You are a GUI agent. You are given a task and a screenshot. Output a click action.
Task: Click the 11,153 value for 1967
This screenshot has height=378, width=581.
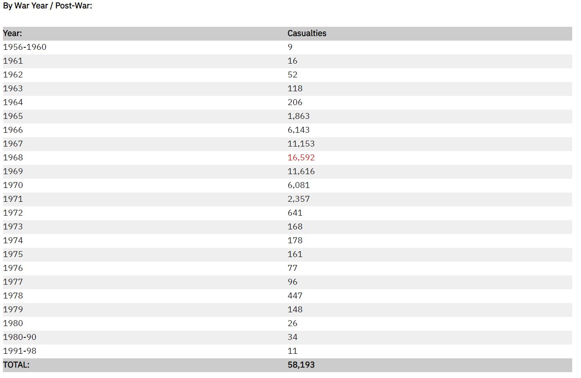click(x=301, y=144)
